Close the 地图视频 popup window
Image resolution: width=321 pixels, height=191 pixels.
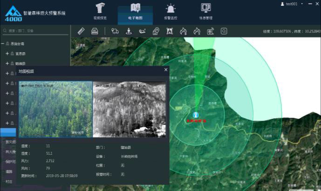click(x=166, y=70)
